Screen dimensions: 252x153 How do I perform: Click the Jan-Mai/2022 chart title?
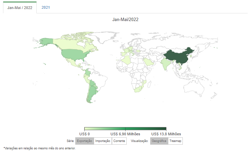pos(125,19)
